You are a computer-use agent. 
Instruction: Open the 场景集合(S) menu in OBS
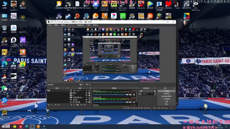point(80,25)
